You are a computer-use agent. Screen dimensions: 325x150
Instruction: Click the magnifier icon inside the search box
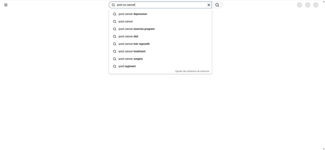113,5
